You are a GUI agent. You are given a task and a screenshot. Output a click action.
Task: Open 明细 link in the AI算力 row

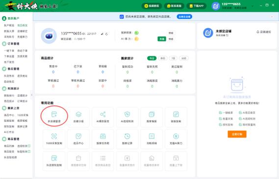171,39
